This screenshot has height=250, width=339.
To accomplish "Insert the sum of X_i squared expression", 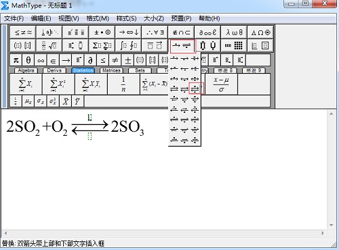I will pos(58,84).
